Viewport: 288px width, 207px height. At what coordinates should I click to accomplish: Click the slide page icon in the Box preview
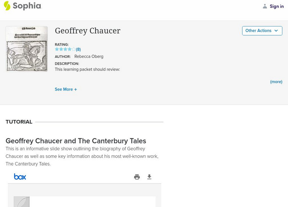tap(21, 202)
